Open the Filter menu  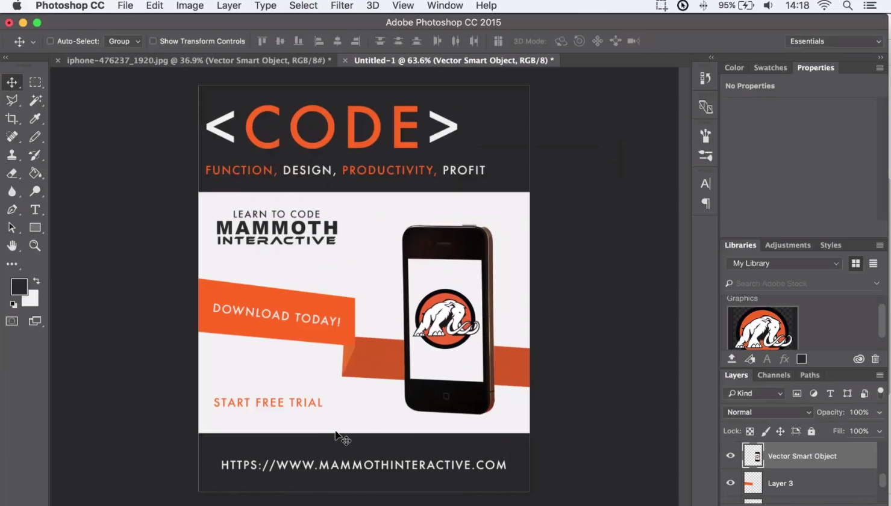342,5
